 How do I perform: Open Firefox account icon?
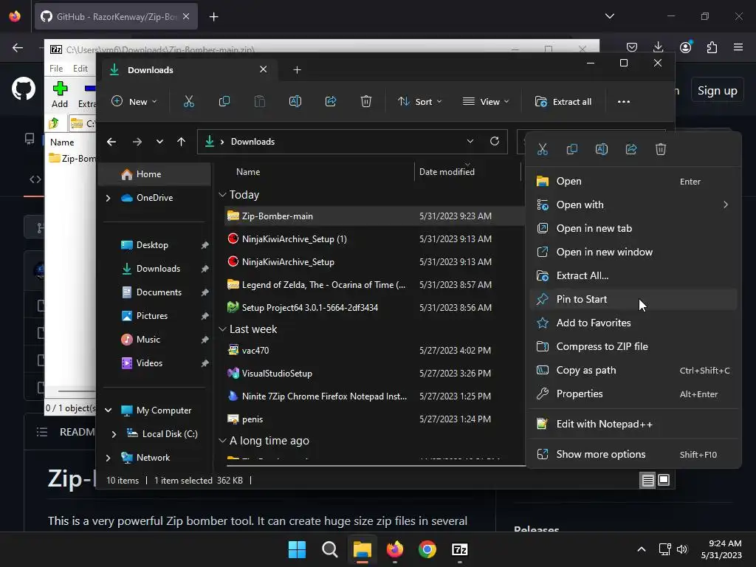pos(686,47)
